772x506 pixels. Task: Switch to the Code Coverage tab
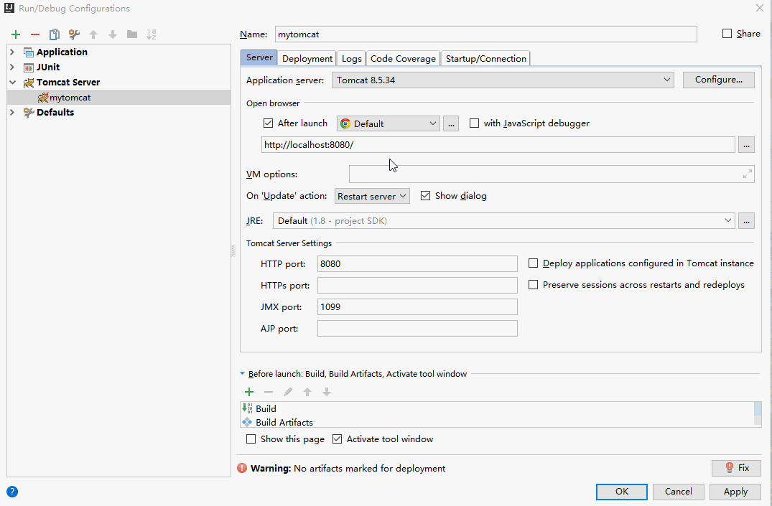[x=403, y=59]
